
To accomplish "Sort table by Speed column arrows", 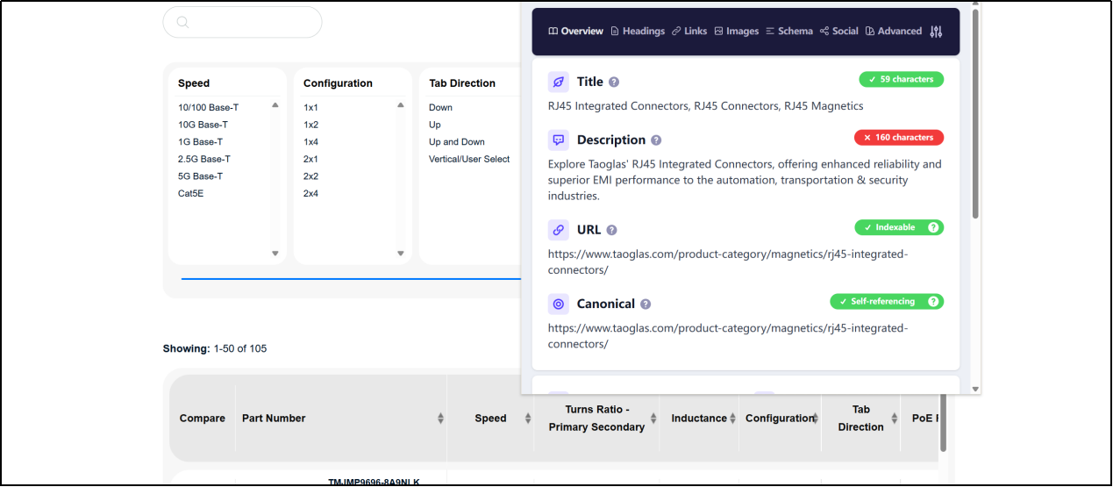I will pyautogui.click(x=528, y=419).
